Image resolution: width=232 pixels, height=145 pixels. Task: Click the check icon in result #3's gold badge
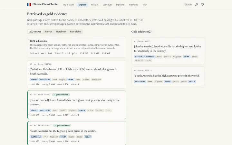click(x=56, y=125)
